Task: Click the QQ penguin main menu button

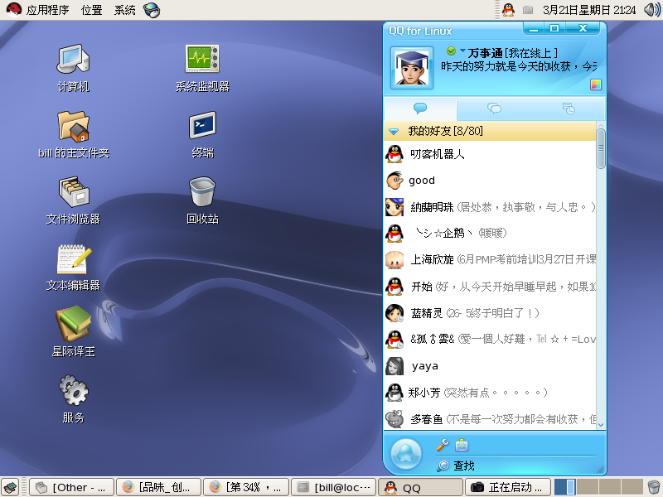Action: 406,453
